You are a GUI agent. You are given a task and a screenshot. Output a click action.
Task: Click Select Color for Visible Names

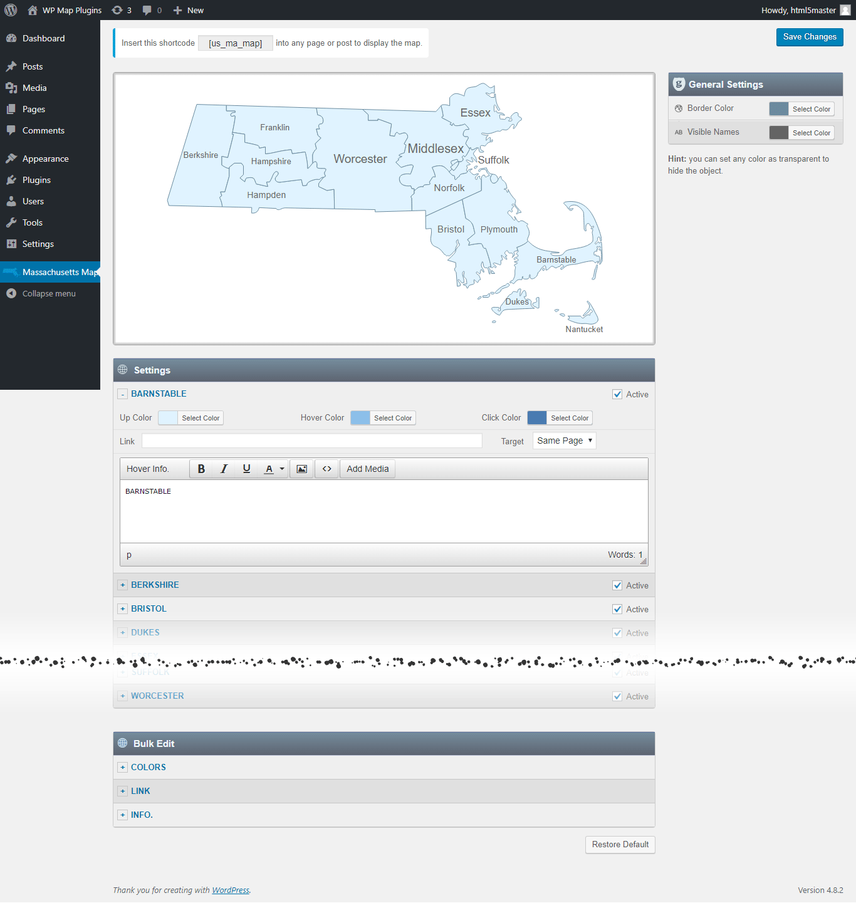[x=812, y=133]
